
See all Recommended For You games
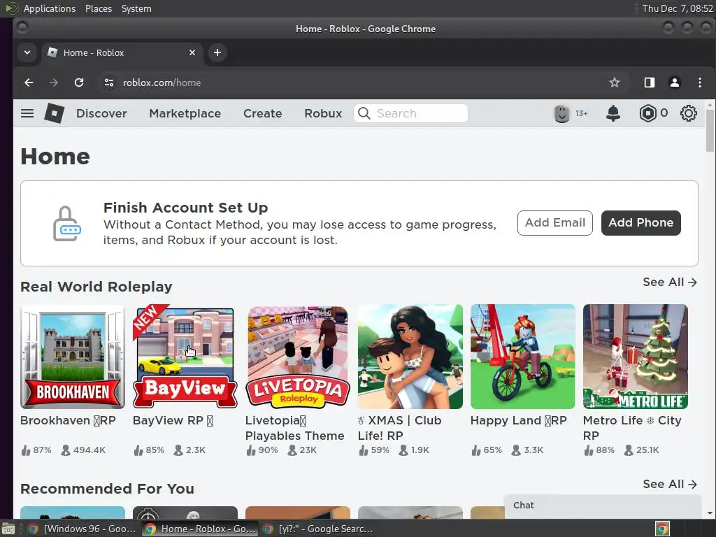pyautogui.click(x=670, y=484)
